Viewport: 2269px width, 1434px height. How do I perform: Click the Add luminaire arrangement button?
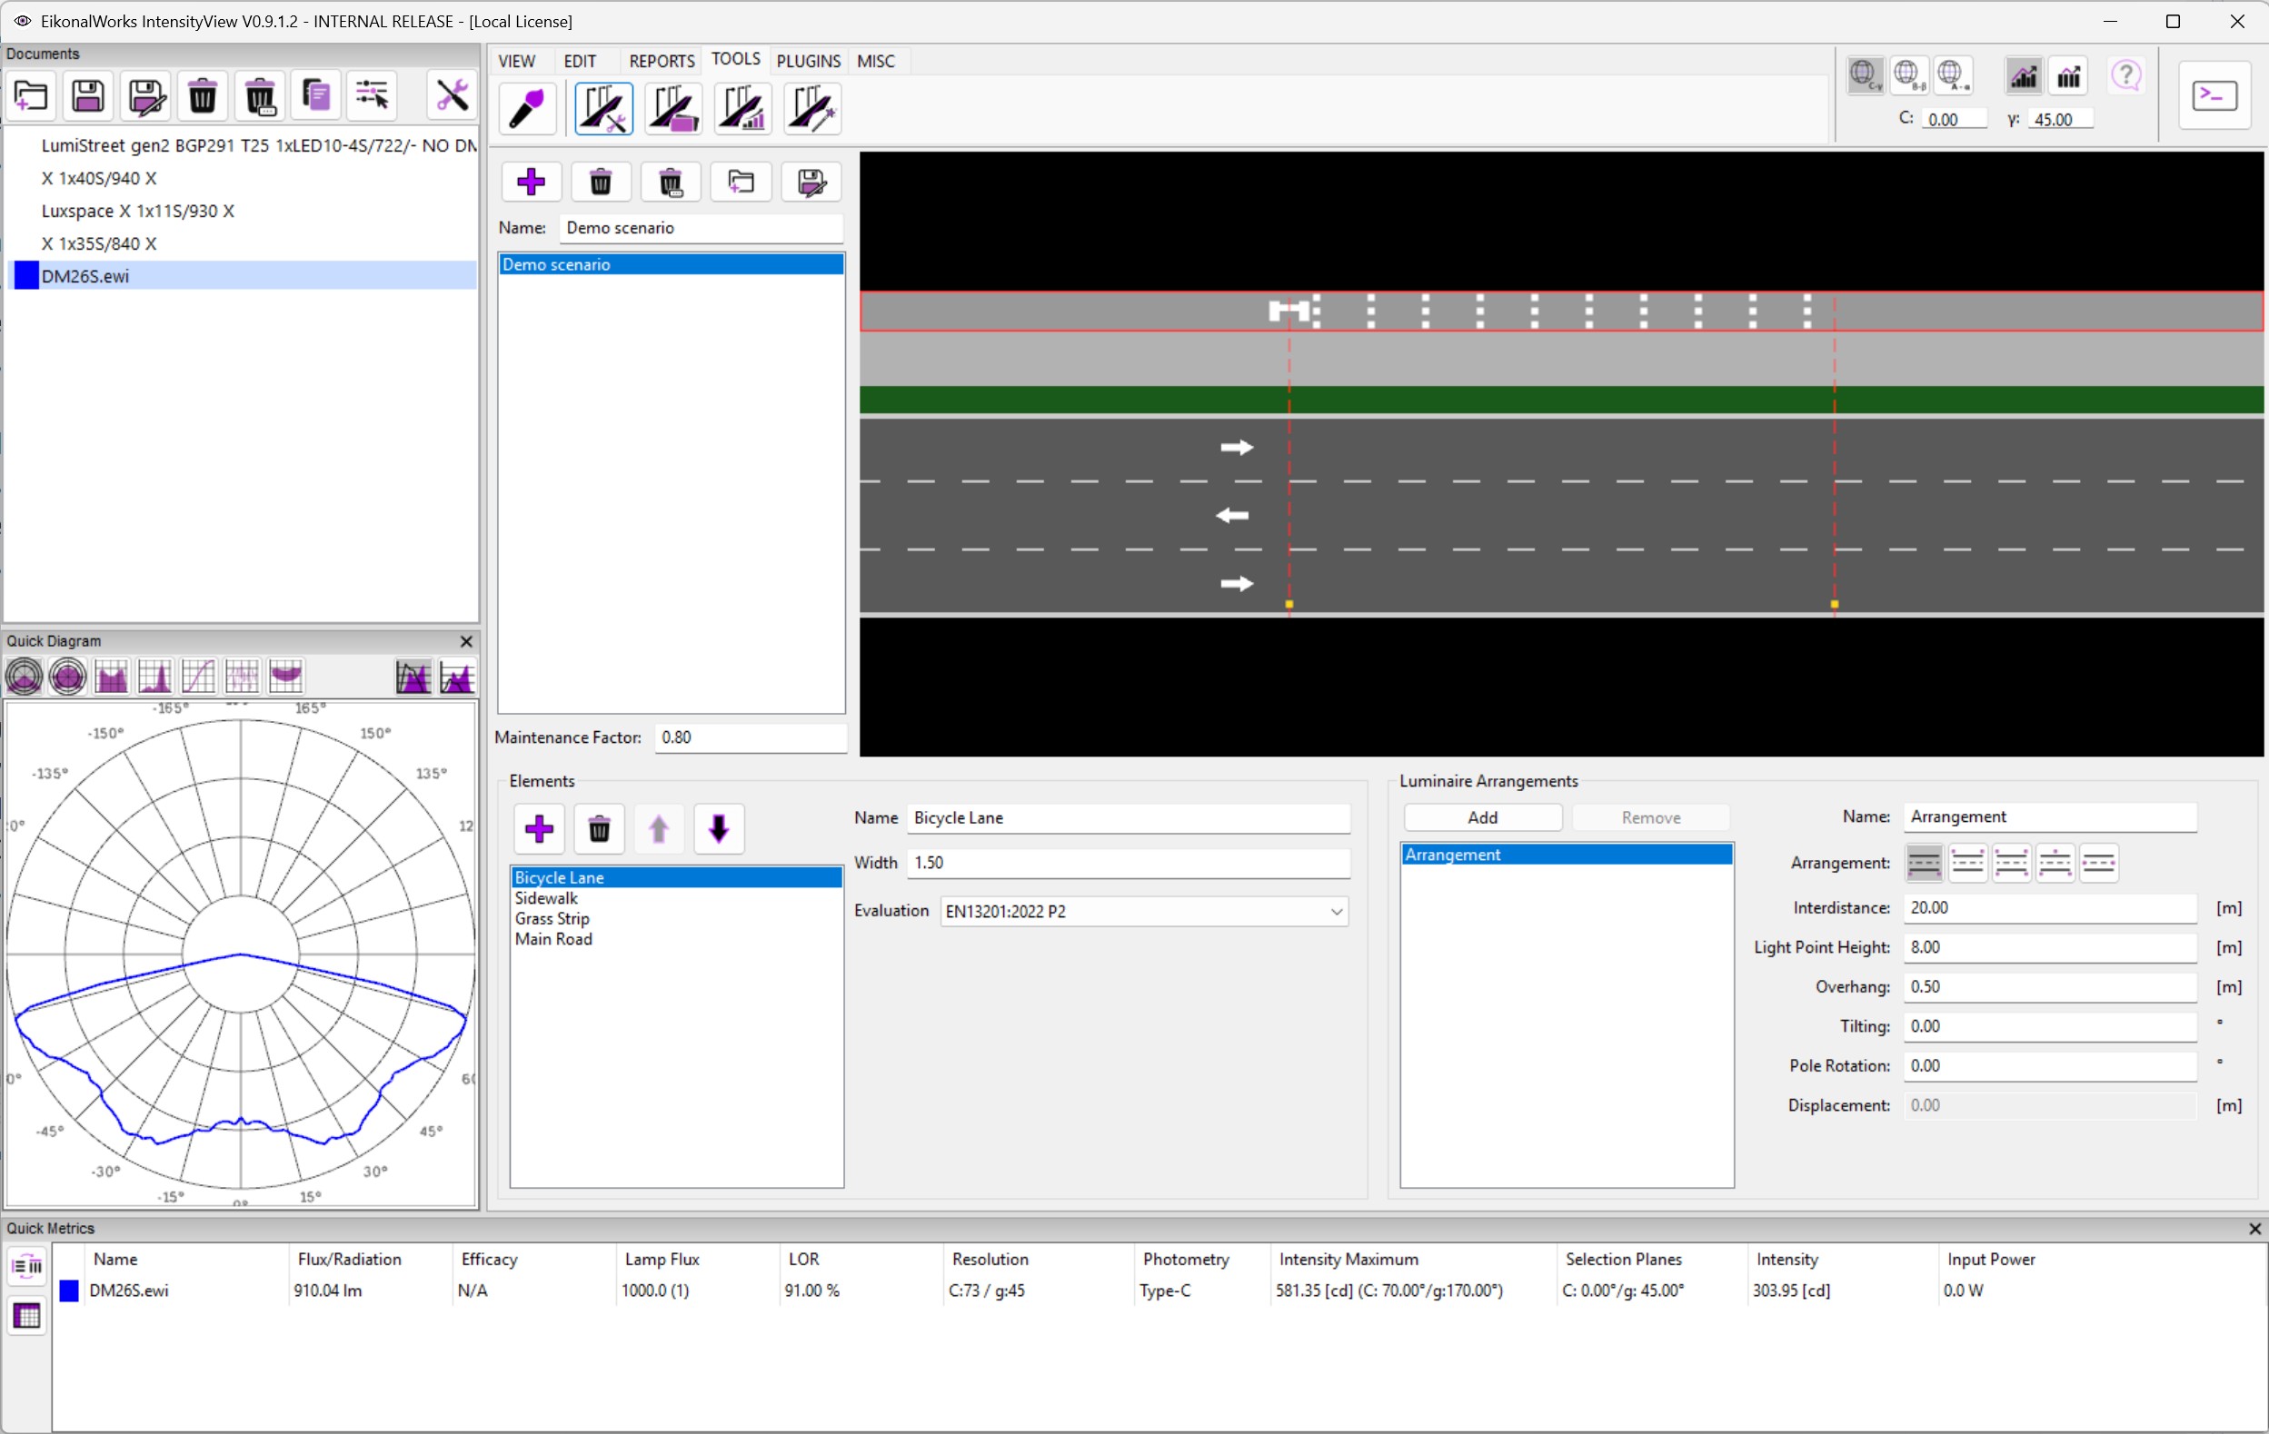[x=1482, y=817]
